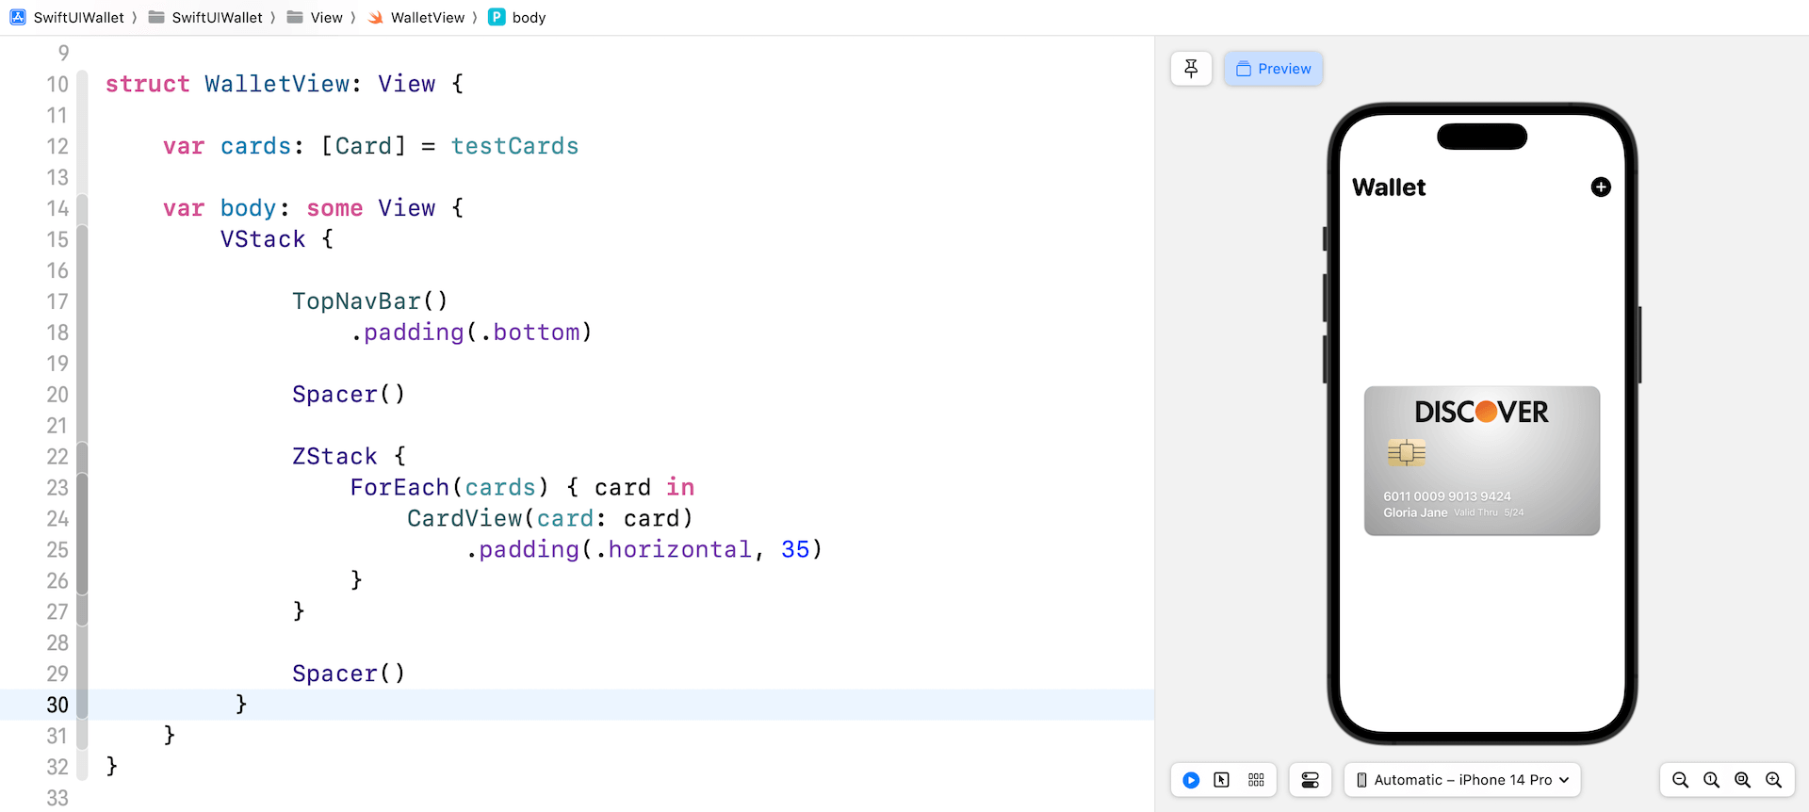Open the SwiftUIWallet folder breadcrumb

pos(217,17)
